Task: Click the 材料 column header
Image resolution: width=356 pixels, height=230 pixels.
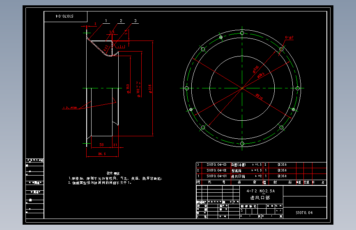Action: pos(283,182)
